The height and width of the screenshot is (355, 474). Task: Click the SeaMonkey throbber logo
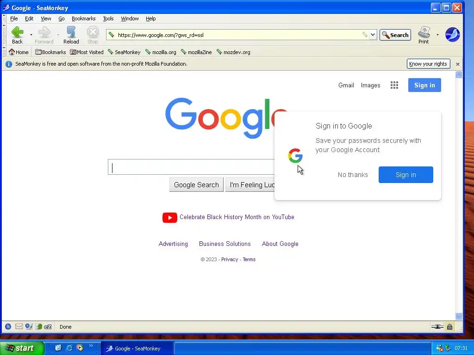tap(453, 34)
